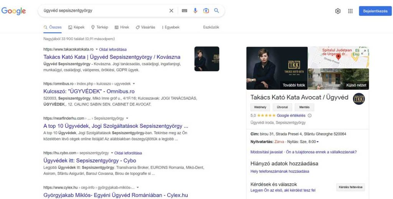Expand the arrow next to takacskatokata.ro URL
This screenshot has width=393, height=199.
click(96, 49)
